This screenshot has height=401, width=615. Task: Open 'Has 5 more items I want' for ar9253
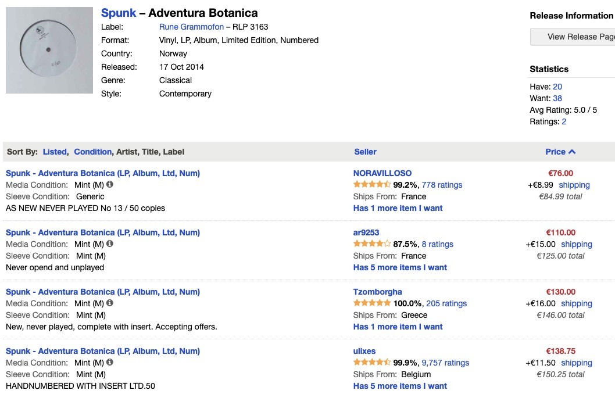[x=400, y=267]
